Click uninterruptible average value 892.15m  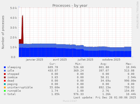105,87
